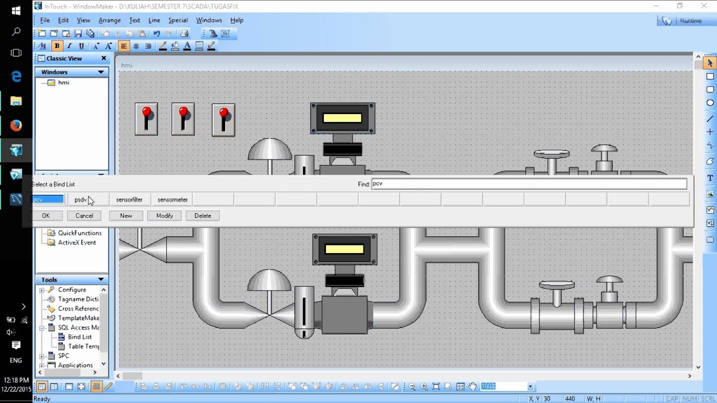
Task: Expand the Configure tree node
Action: [41, 290]
